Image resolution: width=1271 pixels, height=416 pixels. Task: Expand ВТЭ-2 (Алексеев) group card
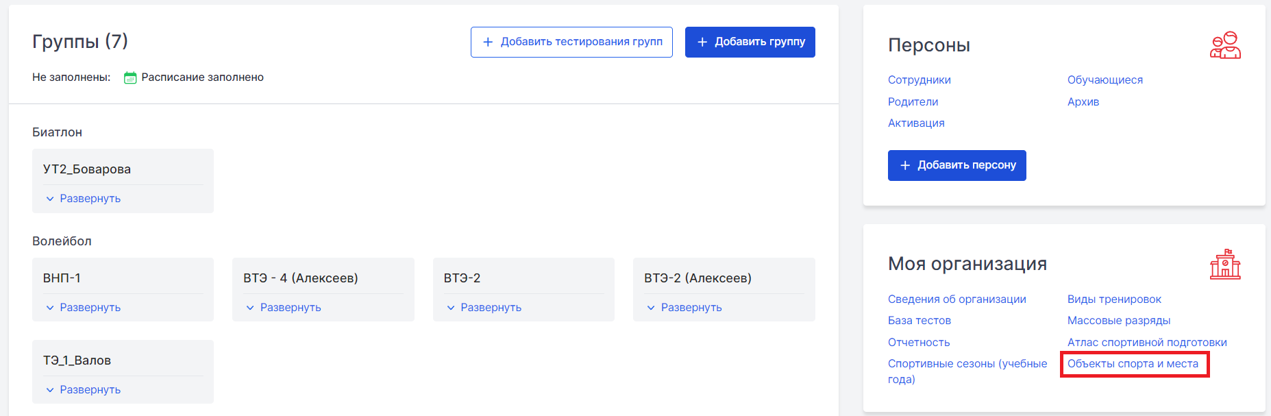(684, 308)
